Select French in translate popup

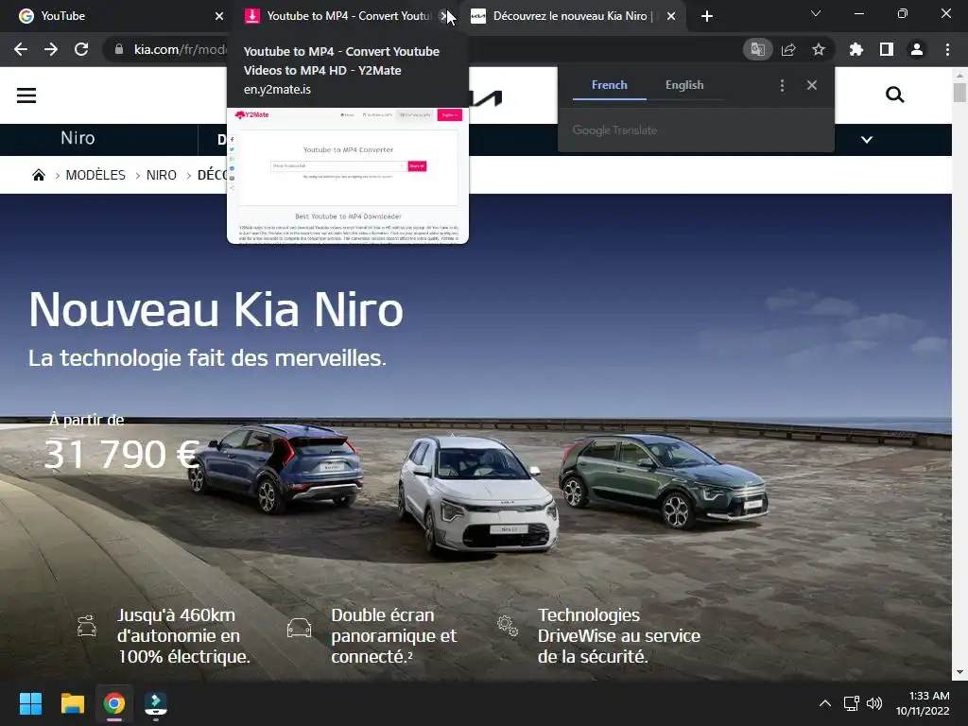click(x=610, y=85)
